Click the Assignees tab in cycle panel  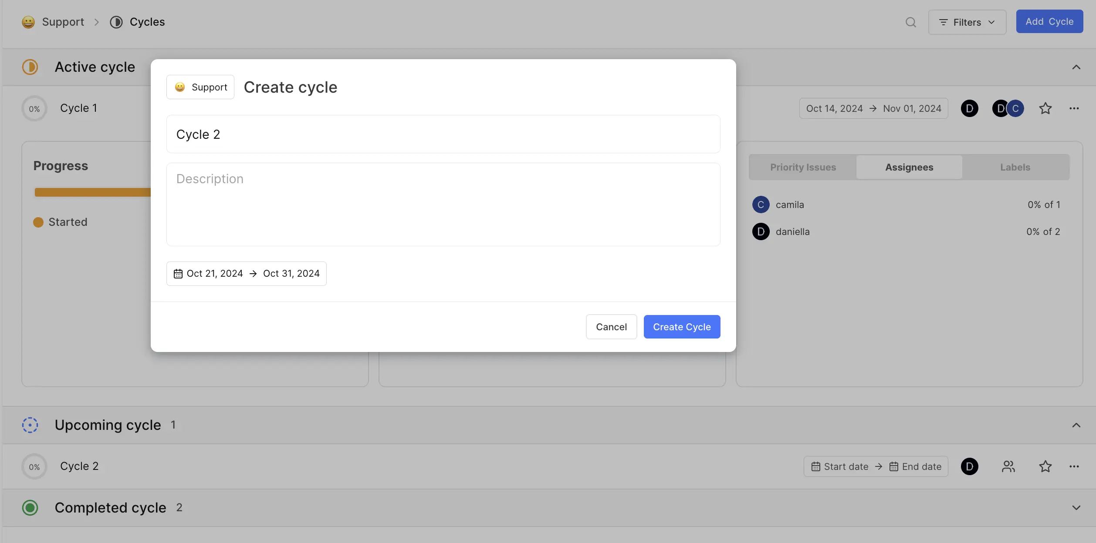pyautogui.click(x=909, y=167)
